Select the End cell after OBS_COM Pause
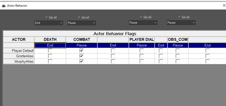 coord(207,45)
